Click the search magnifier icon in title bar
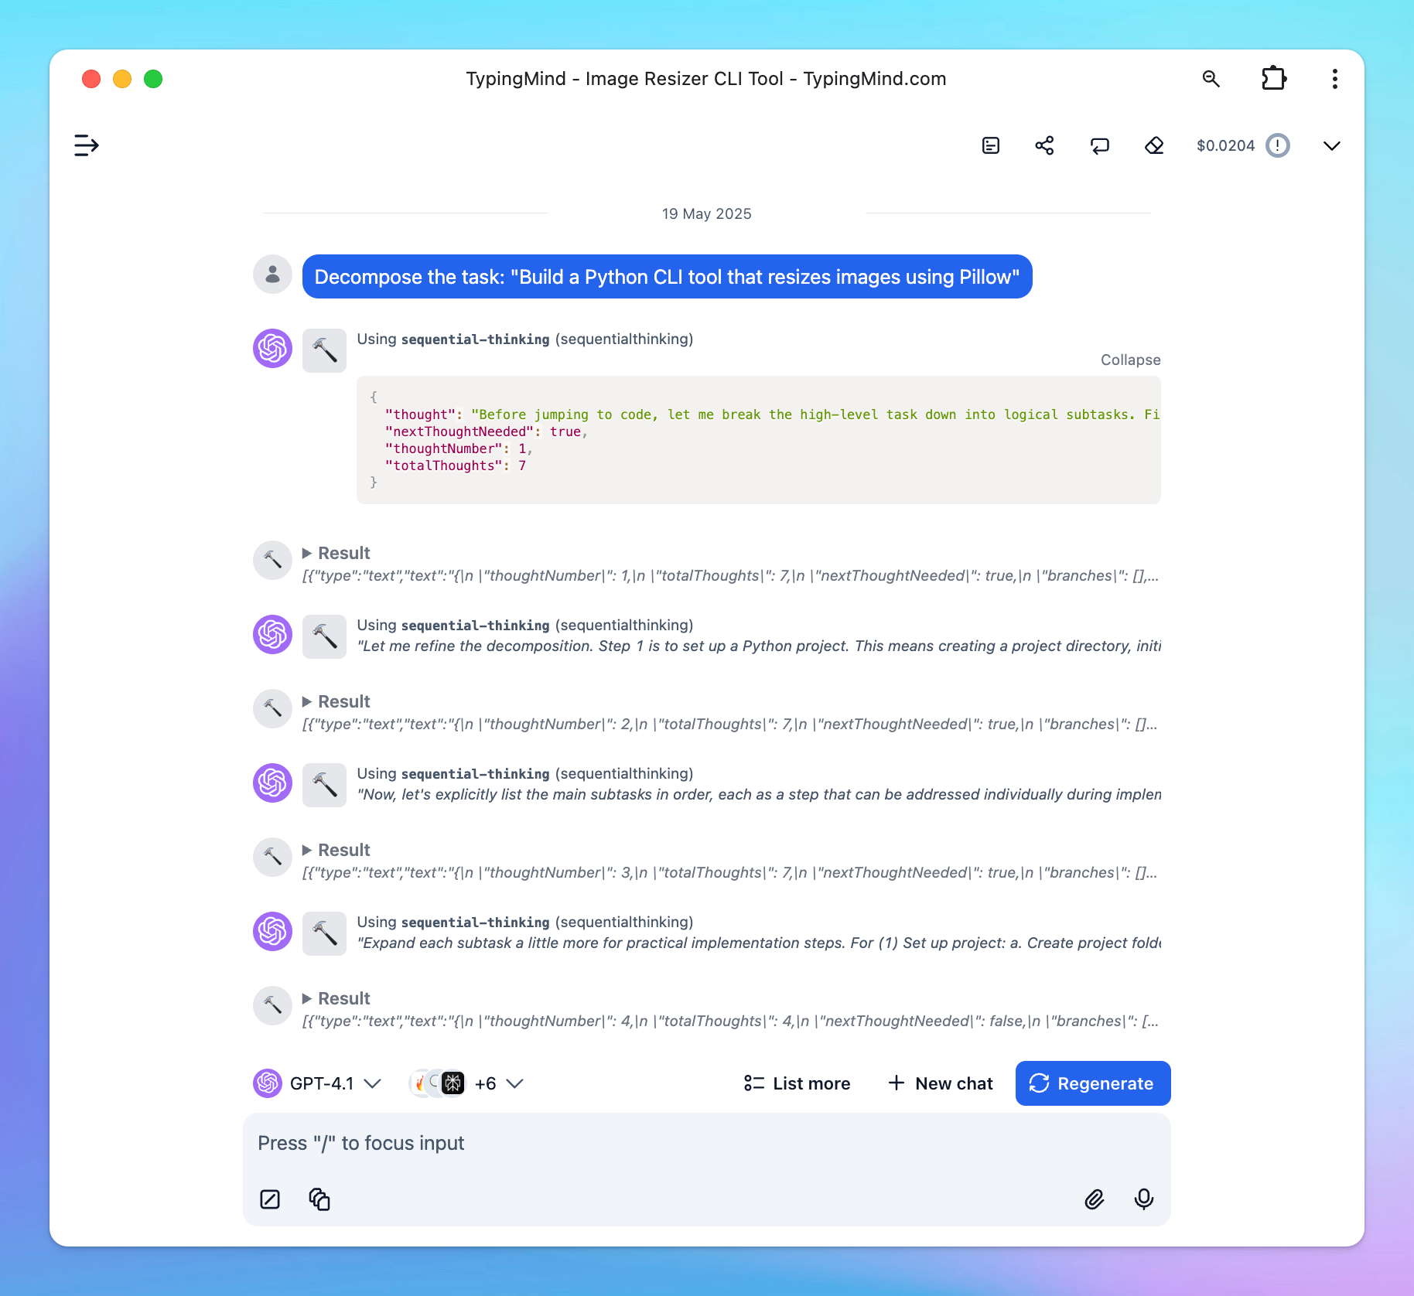Screen dimensions: 1414x1296 pyautogui.click(x=1211, y=79)
